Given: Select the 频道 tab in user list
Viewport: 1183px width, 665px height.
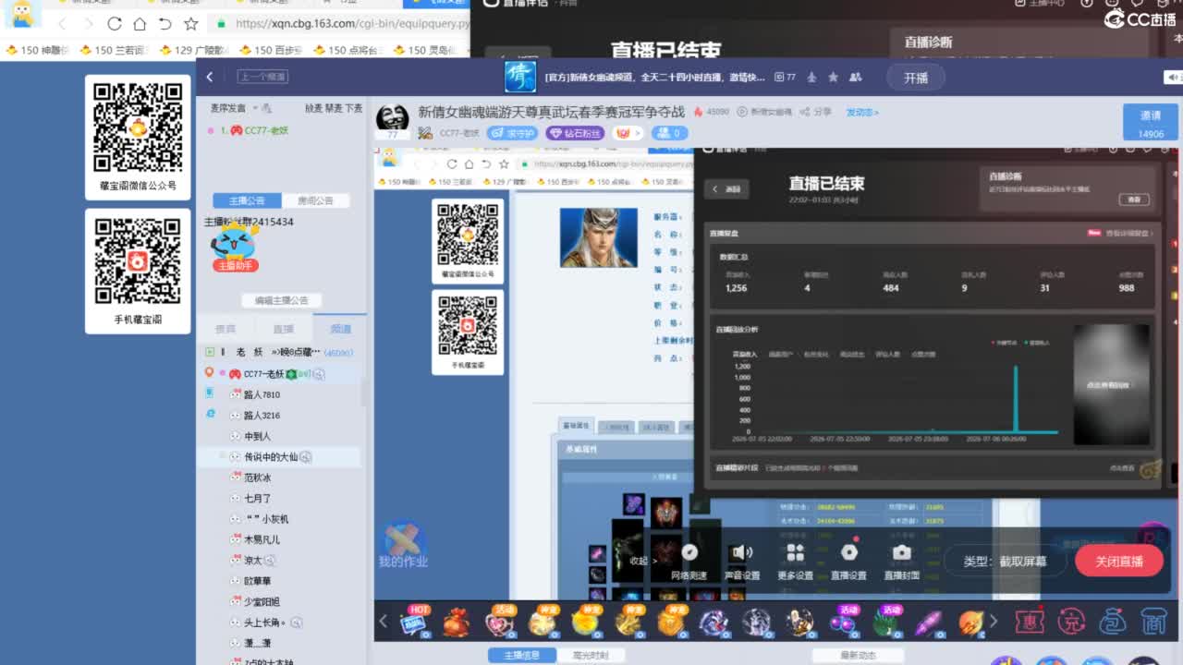Looking at the screenshot, I should coord(340,329).
